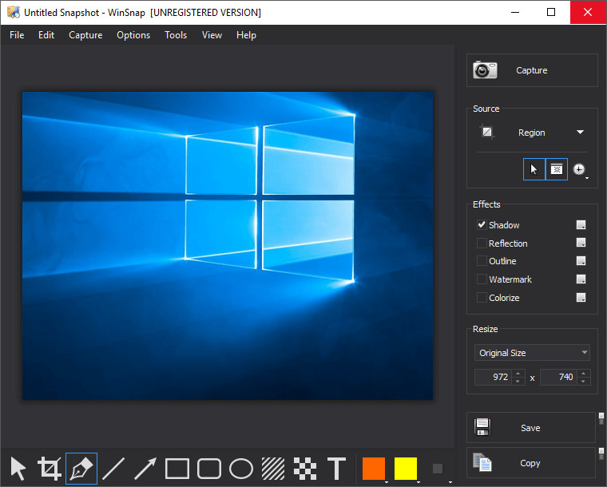
Task: Click the Save button label
Action: pos(530,428)
